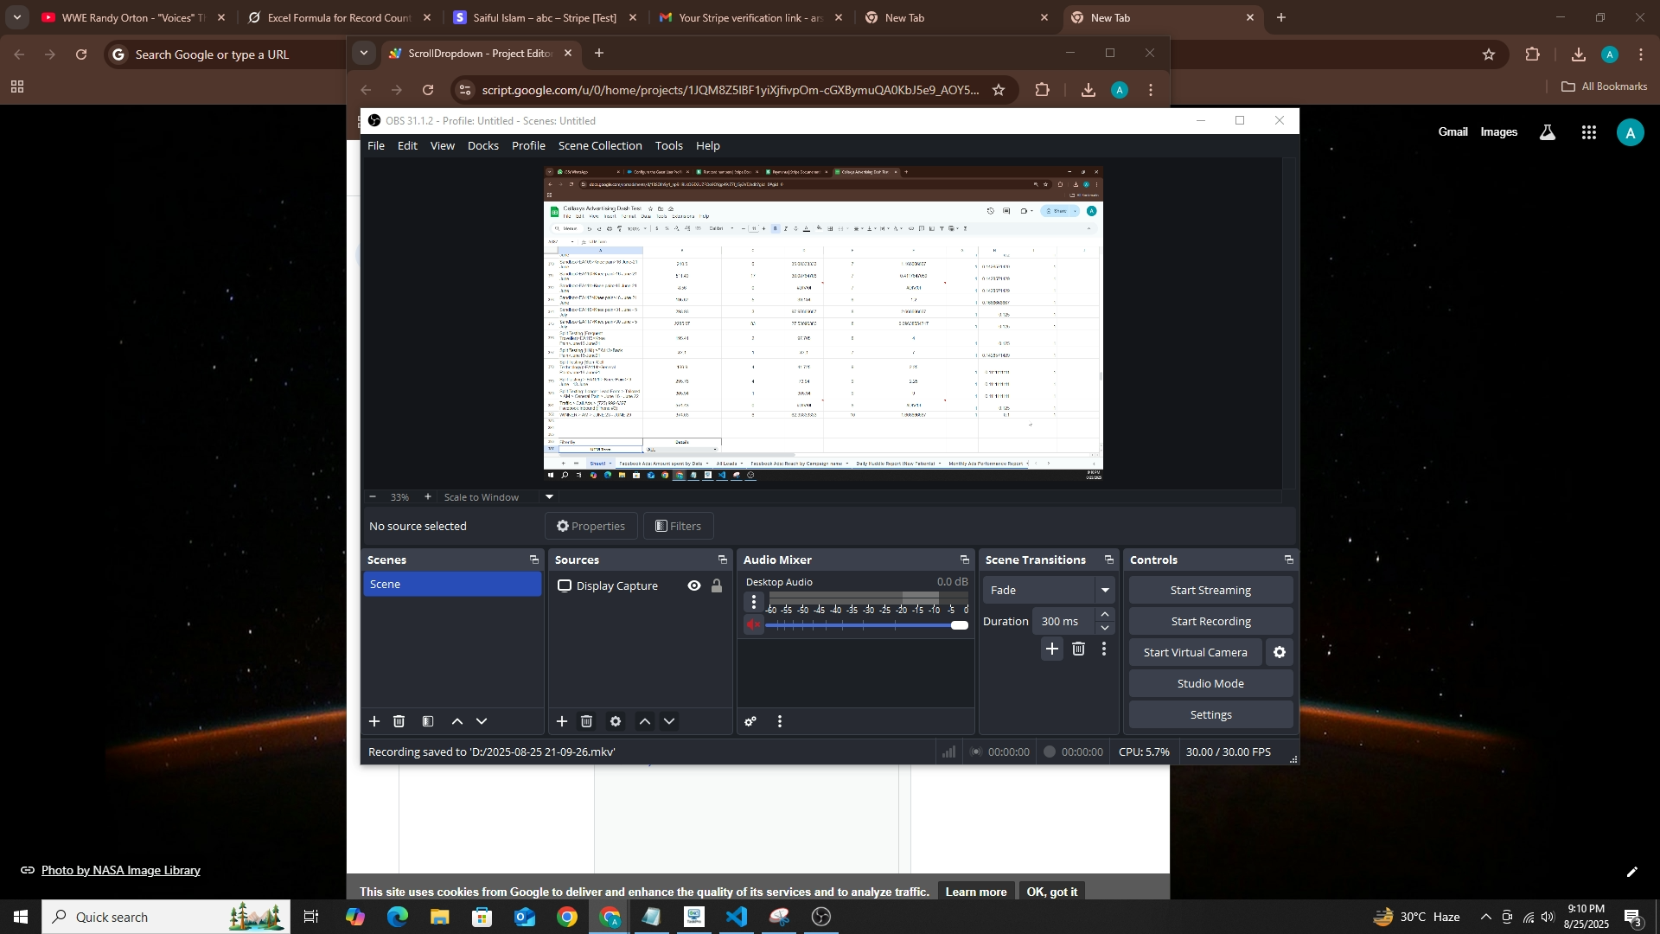Remove selected source with trash icon
Image resolution: width=1660 pixels, height=934 pixels.
[x=586, y=721]
